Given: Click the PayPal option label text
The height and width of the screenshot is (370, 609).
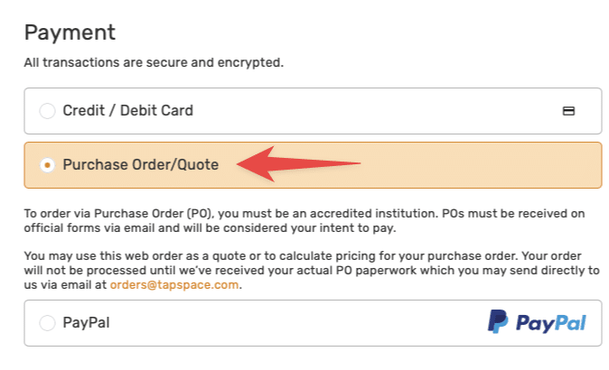Looking at the screenshot, I should pyautogui.click(x=87, y=322).
